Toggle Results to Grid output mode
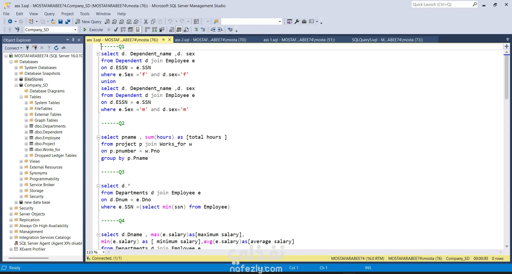 pos(179,30)
